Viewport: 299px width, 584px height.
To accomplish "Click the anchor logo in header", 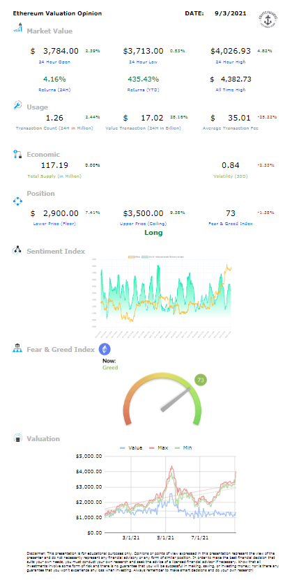I will click(x=268, y=20).
